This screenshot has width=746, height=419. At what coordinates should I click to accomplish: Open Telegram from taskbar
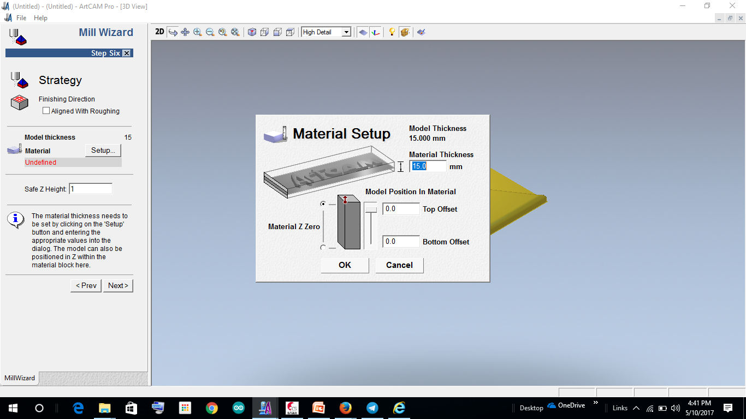[372, 408]
